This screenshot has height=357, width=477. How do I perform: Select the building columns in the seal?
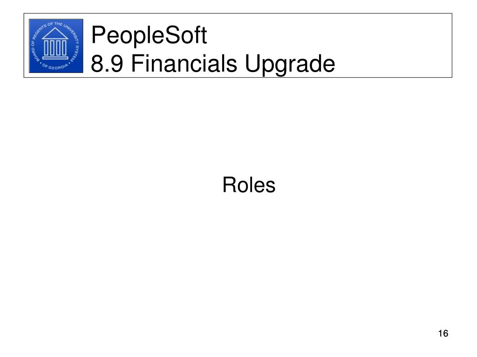coord(55,48)
